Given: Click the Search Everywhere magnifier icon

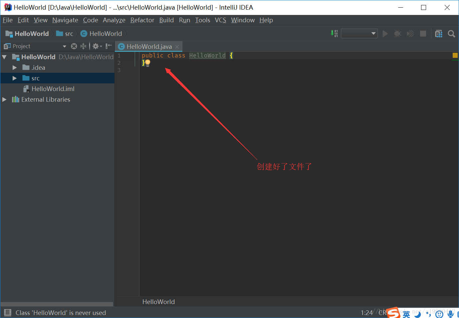Looking at the screenshot, I should [x=451, y=34].
